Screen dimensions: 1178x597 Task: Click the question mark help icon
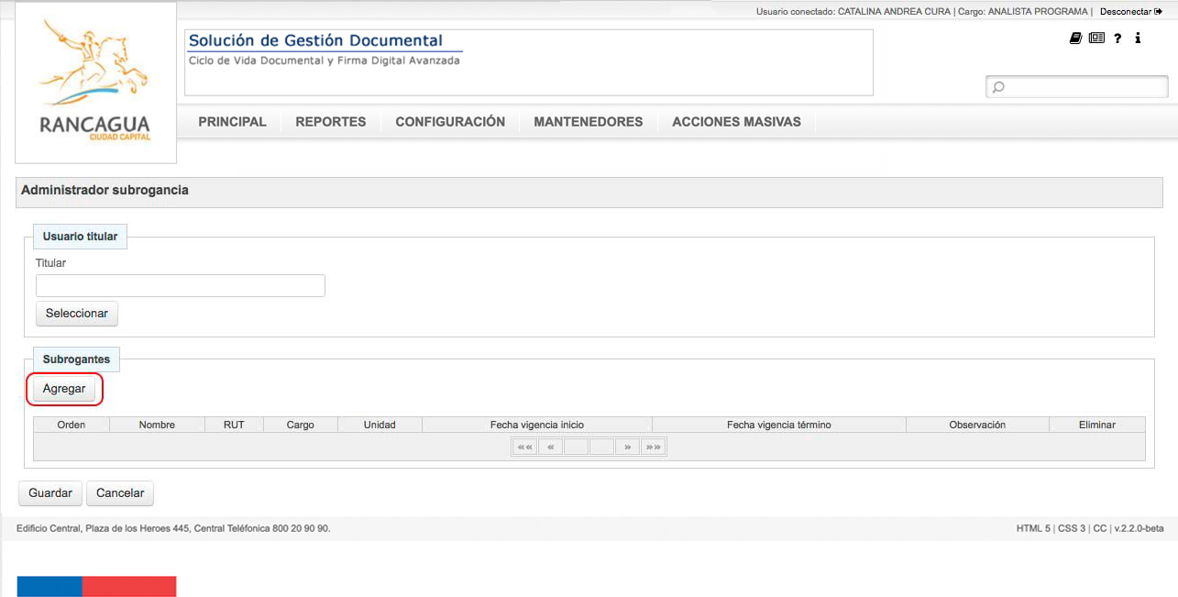(1117, 39)
